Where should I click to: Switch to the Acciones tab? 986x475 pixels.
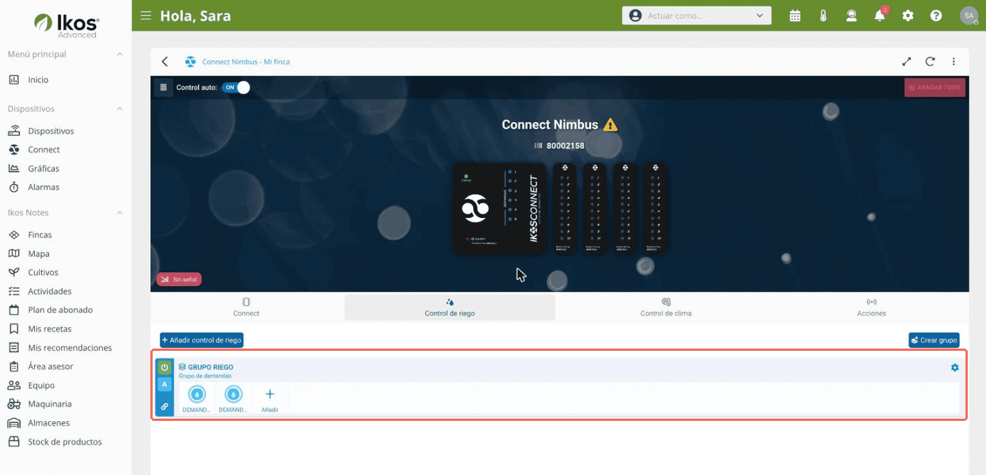pos(872,308)
